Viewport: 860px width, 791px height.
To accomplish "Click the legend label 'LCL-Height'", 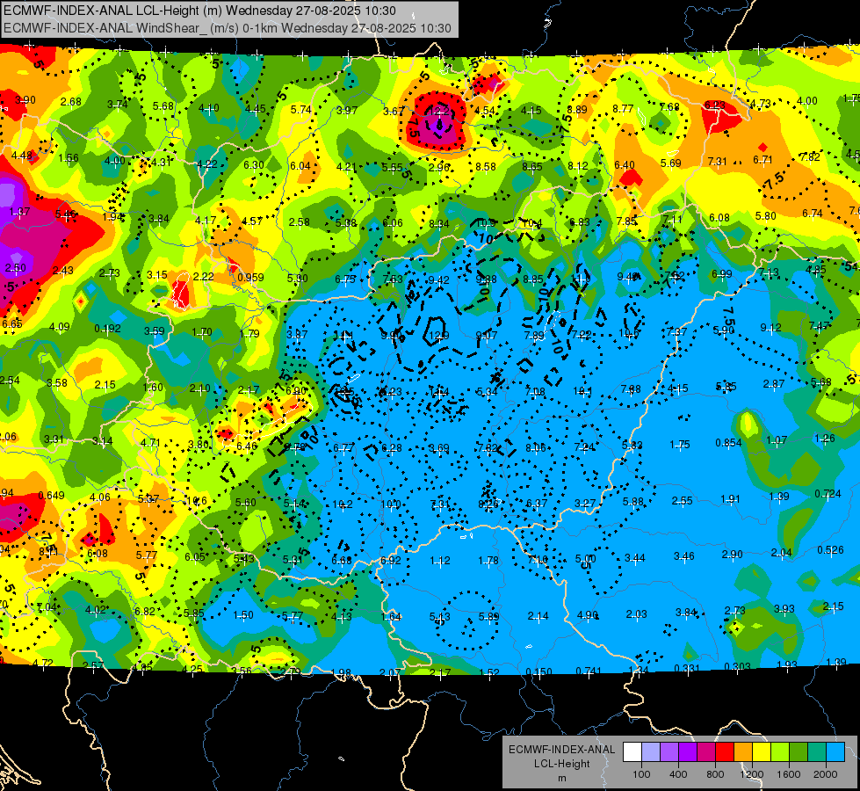I will [x=561, y=764].
